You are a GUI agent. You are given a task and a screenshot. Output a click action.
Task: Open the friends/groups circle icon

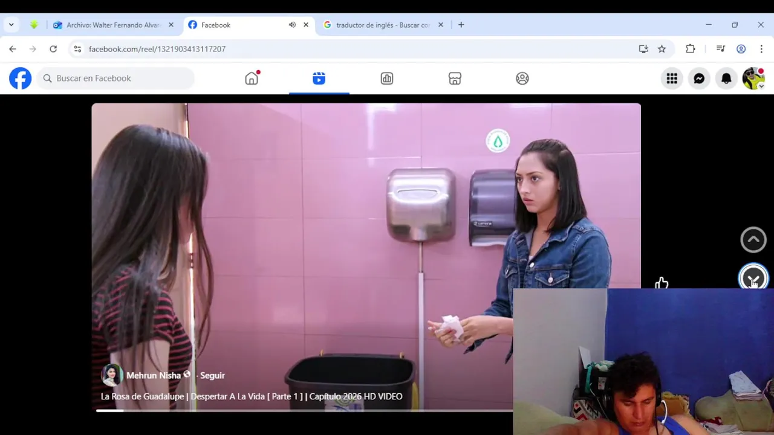522,79
